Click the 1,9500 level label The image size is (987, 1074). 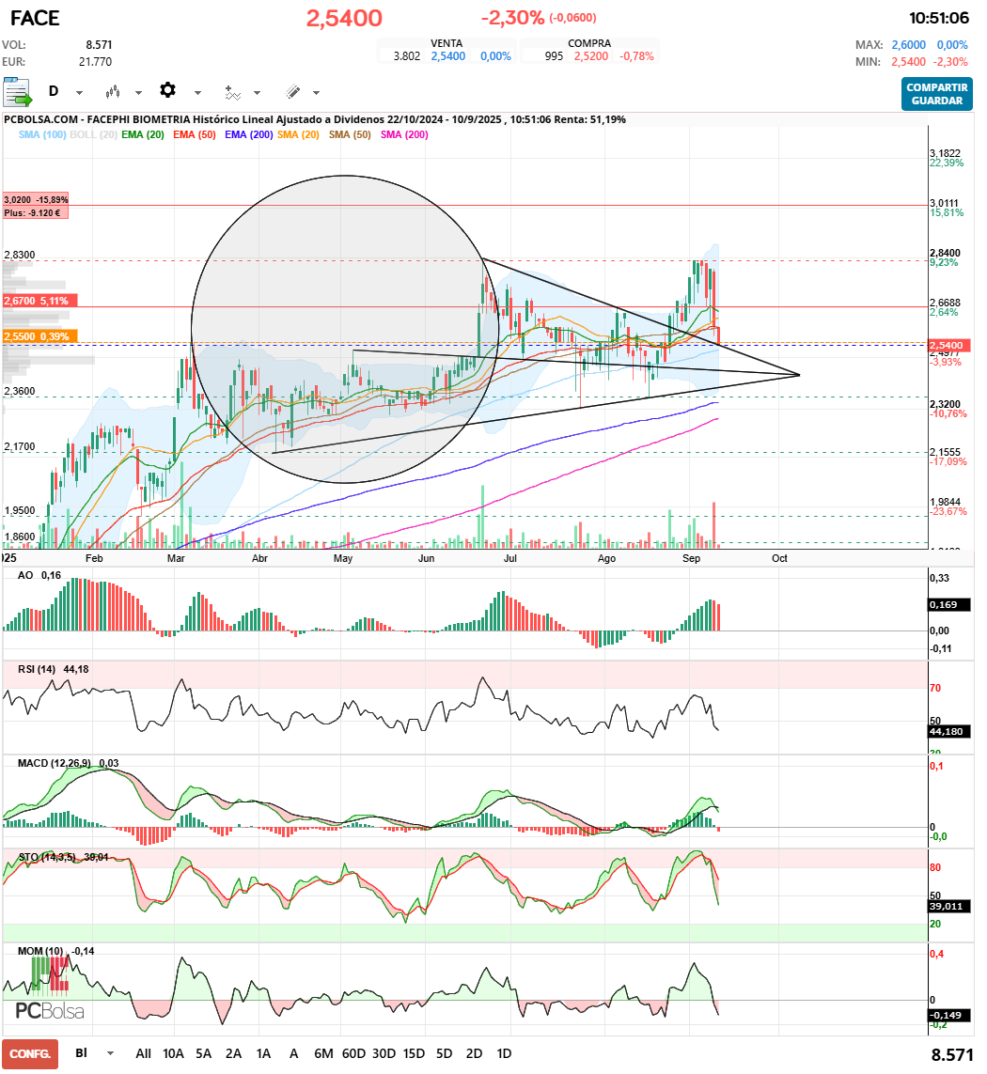[x=19, y=510]
